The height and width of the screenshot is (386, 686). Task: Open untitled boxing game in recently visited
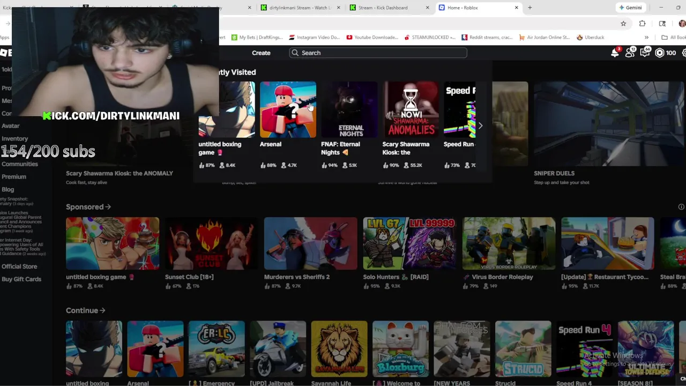227,109
